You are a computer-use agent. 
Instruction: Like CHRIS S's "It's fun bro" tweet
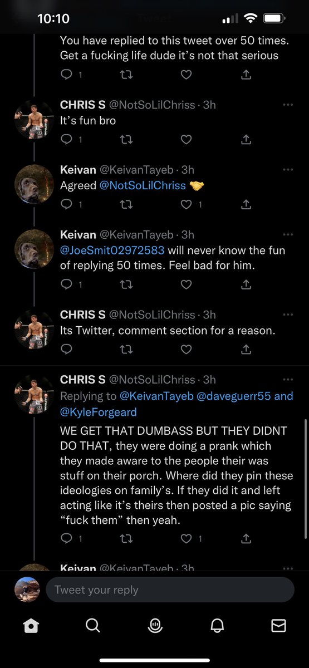(187, 139)
